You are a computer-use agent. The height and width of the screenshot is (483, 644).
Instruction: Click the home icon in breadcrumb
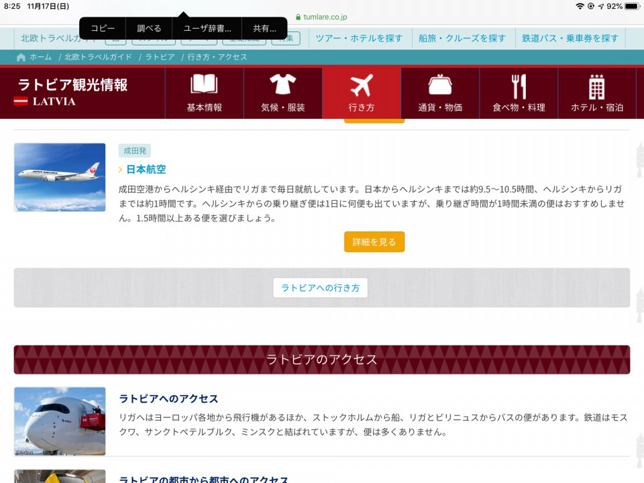coord(21,57)
